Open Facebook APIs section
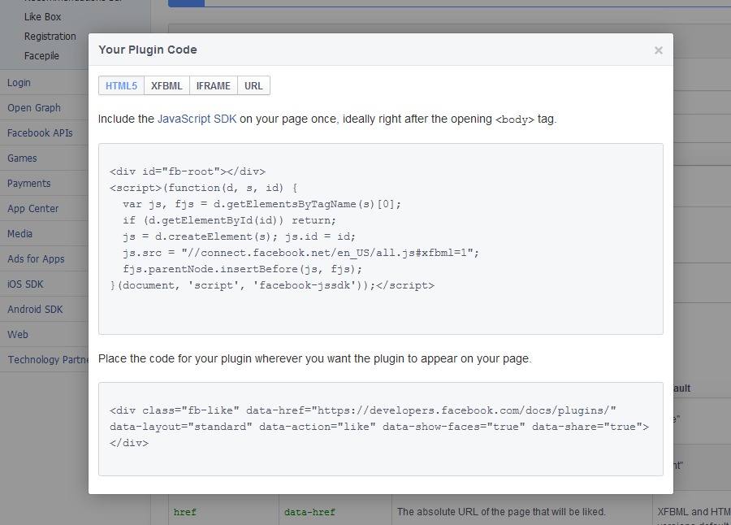Viewport: 731px width, 525px height. point(40,133)
